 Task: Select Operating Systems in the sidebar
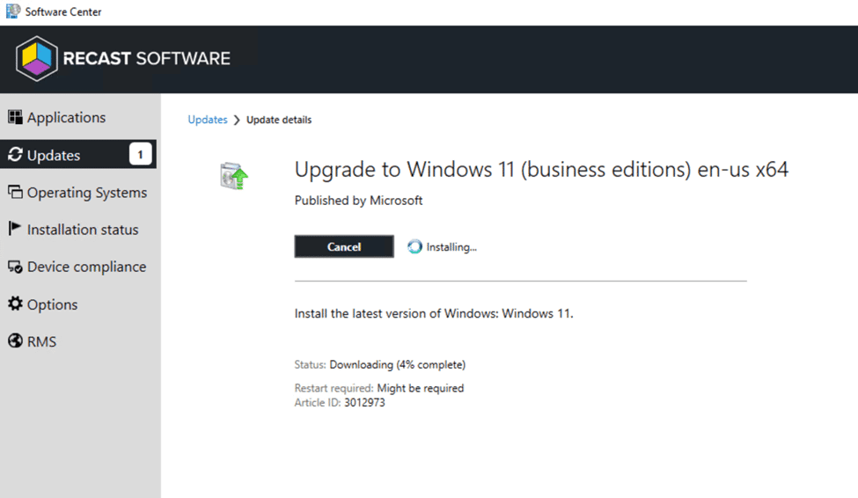point(86,193)
